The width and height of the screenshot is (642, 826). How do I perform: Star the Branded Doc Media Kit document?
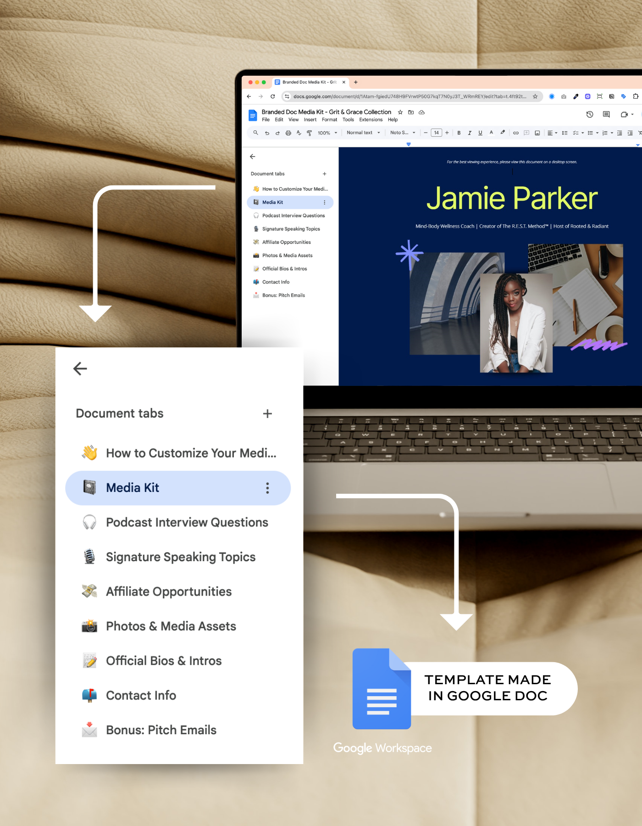[400, 112]
